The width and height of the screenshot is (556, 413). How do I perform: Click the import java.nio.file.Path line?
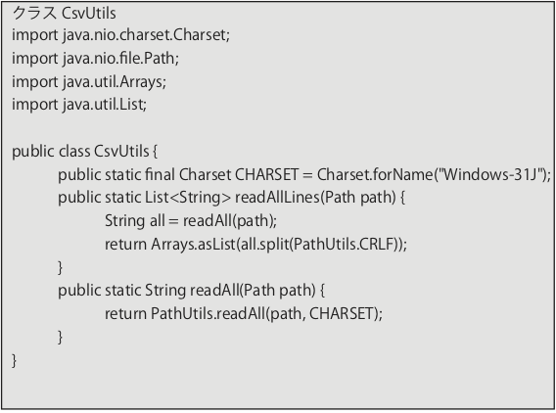[96, 58]
